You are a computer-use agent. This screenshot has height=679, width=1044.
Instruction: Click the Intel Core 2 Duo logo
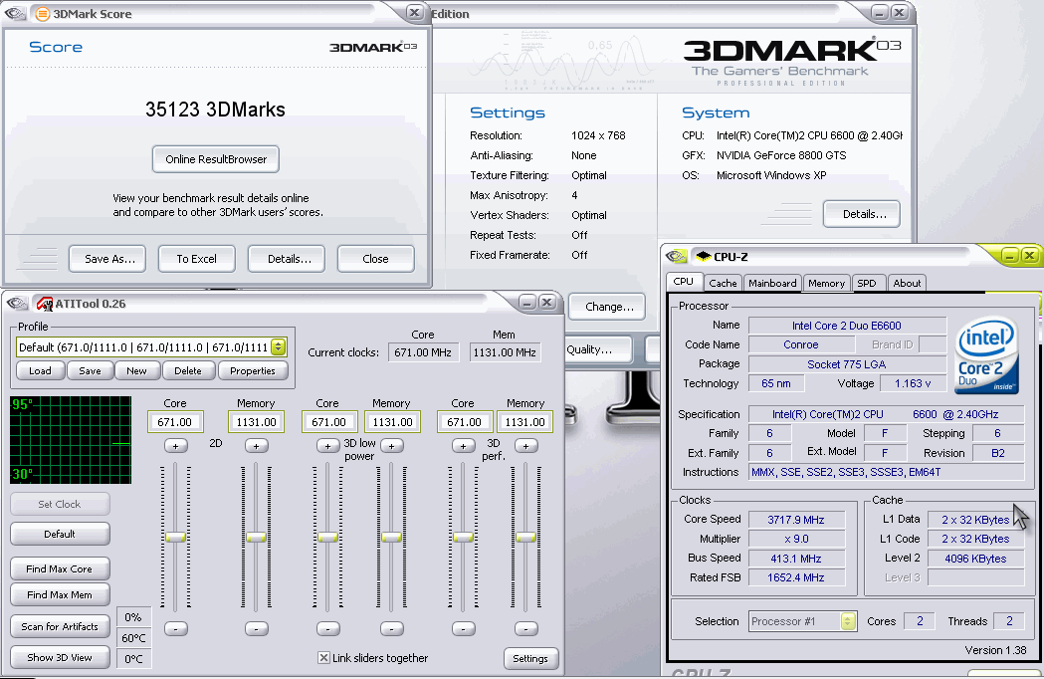click(988, 355)
